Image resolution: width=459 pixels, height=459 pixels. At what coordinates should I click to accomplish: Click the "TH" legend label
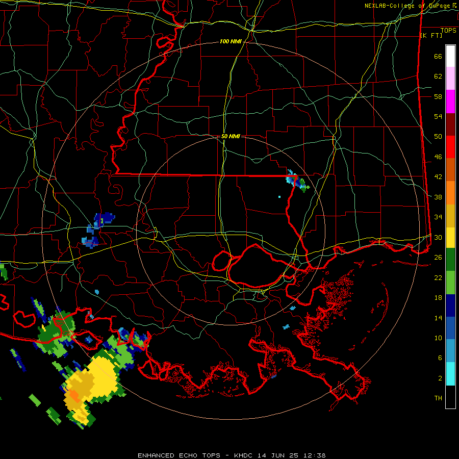(x=438, y=398)
